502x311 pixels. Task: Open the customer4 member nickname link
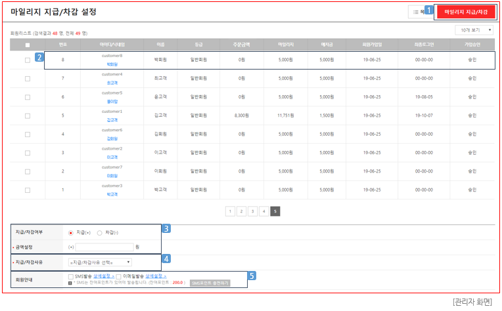coord(112,83)
